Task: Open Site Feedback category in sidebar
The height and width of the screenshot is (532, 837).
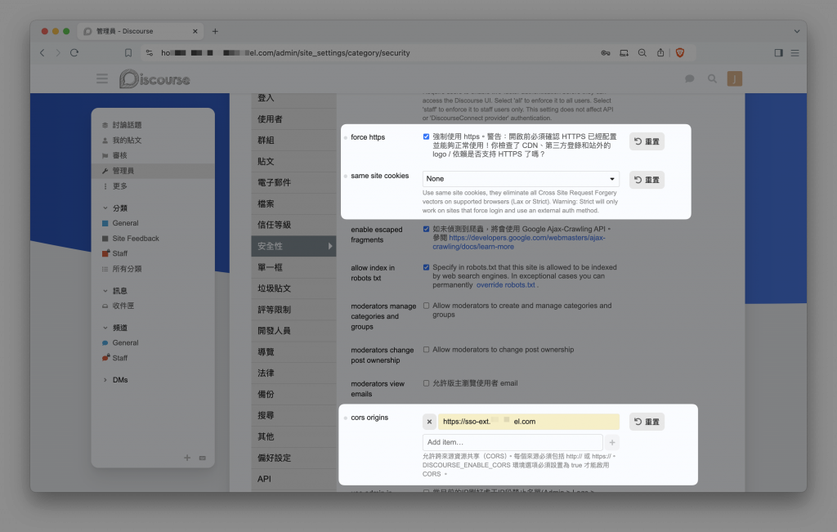Action: [x=136, y=239]
